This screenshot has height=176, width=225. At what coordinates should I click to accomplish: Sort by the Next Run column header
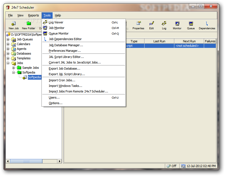(189, 41)
